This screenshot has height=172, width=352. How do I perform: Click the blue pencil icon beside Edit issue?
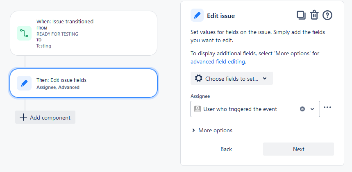[197, 15]
